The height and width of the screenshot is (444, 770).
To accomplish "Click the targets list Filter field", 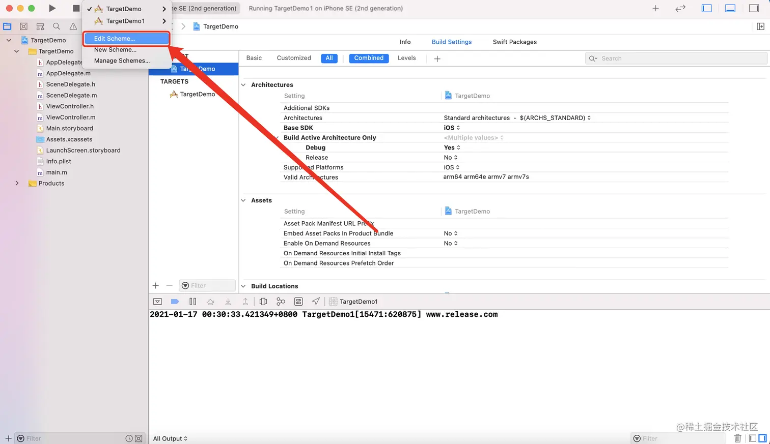I will tap(207, 286).
